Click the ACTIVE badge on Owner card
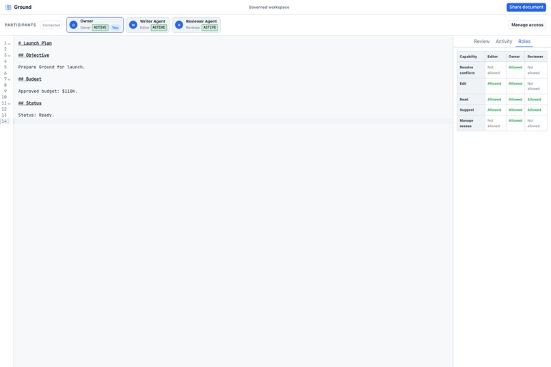 coord(100,27)
